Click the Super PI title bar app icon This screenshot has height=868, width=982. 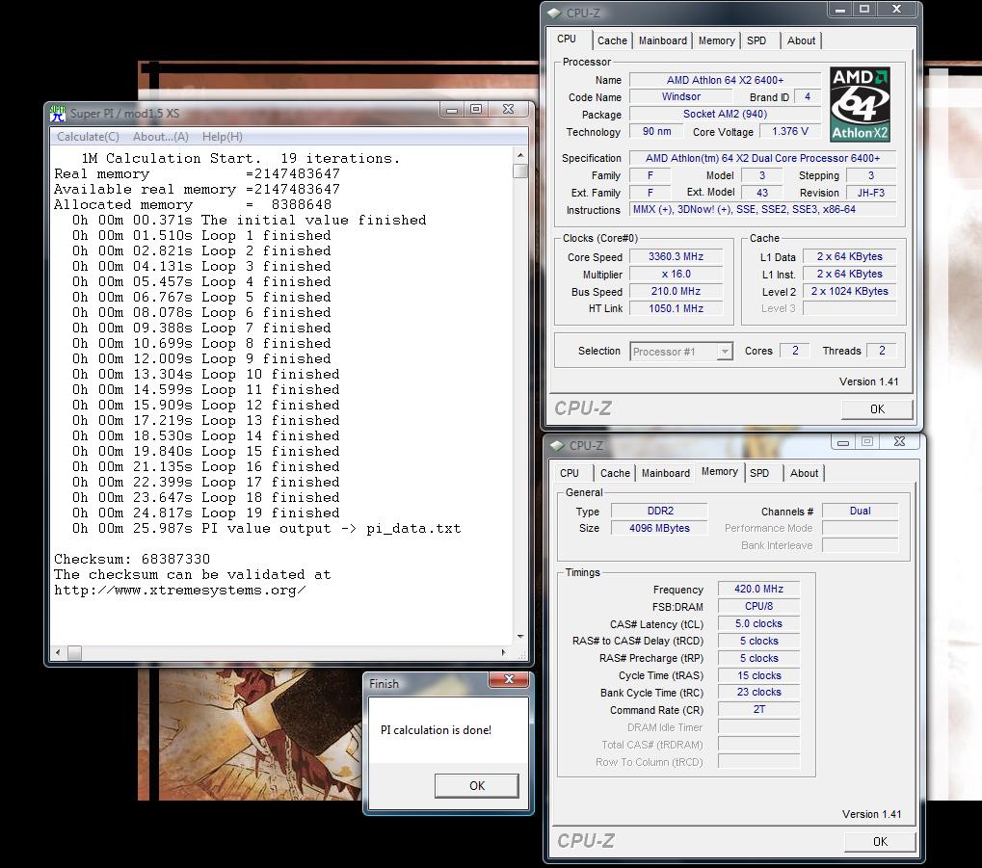[58, 114]
